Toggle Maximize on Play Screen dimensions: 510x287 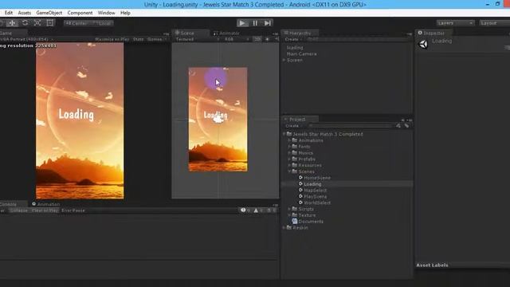point(112,39)
